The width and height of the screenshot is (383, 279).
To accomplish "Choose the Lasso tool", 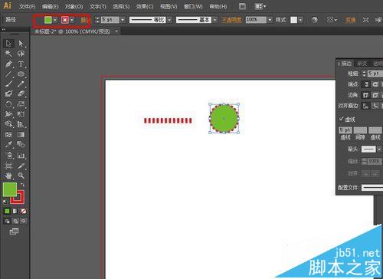I will (x=21, y=54).
